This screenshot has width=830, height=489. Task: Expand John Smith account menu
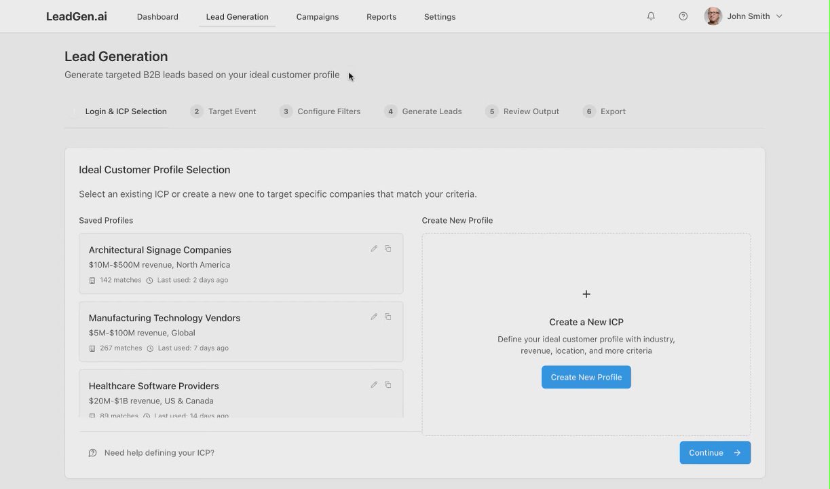[778, 16]
